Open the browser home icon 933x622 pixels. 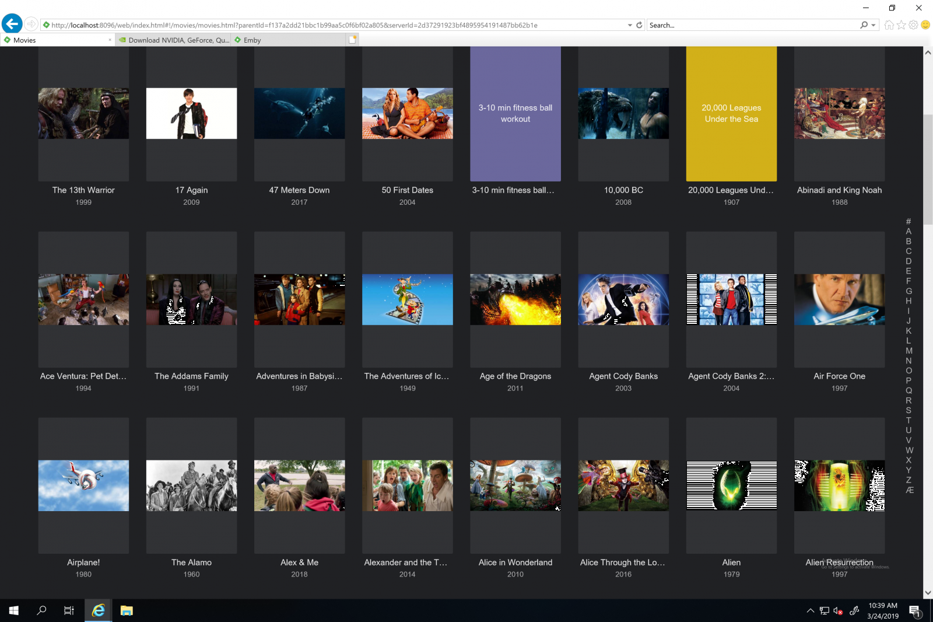(x=889, y=25)
